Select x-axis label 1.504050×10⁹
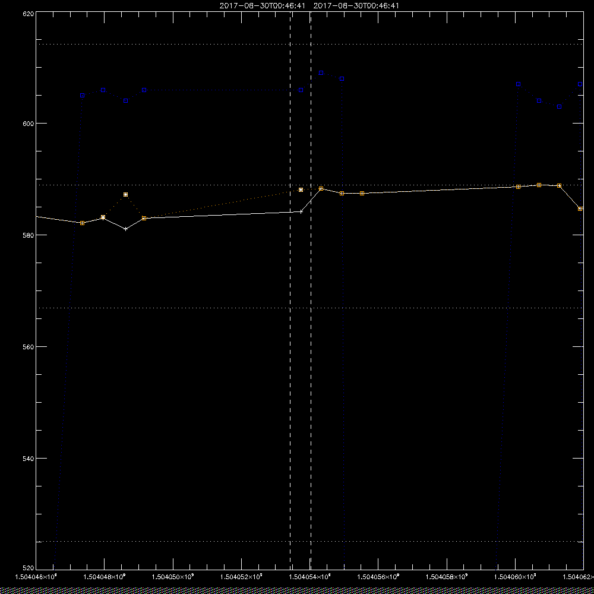The width and height of the screenshot is (594, 594). click(173, 577)
